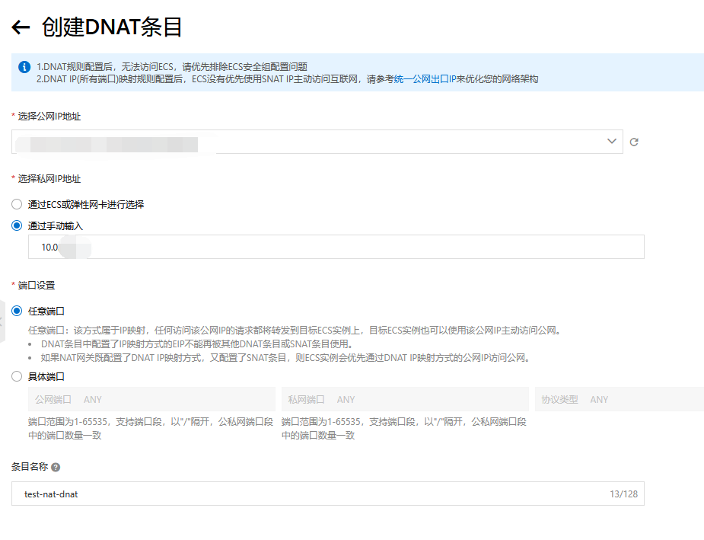The image size is (704, 540).
Task: Click the back arrow beside 创建DNAT条目
Action: [21, 28]
